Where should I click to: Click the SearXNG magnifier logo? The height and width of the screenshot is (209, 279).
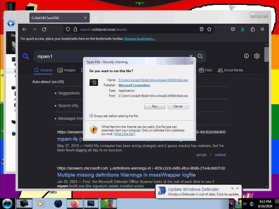coord(26,56)
